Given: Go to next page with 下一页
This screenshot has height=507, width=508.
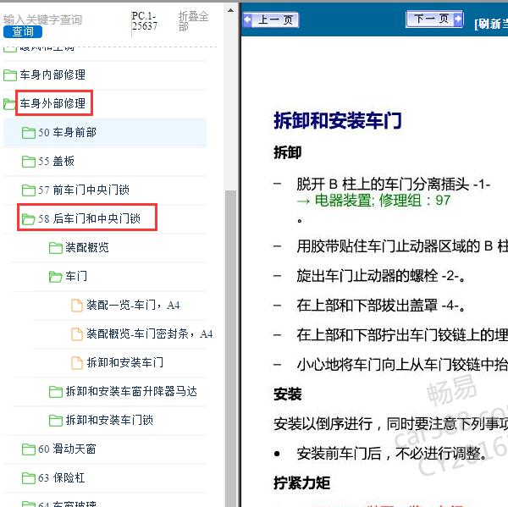Looking at the screenshot, I should 434,19.
